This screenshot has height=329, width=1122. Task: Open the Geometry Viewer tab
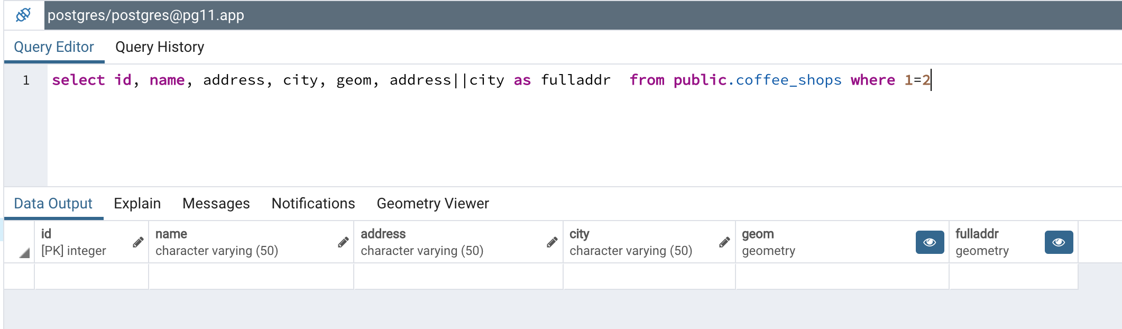click(x=433, y=204)
